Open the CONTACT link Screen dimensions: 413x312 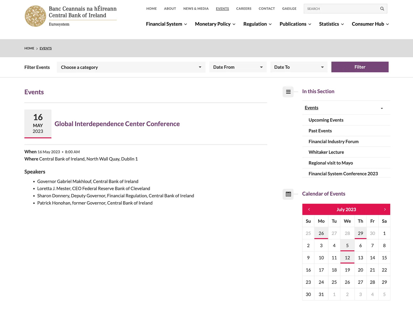(267, 9)
